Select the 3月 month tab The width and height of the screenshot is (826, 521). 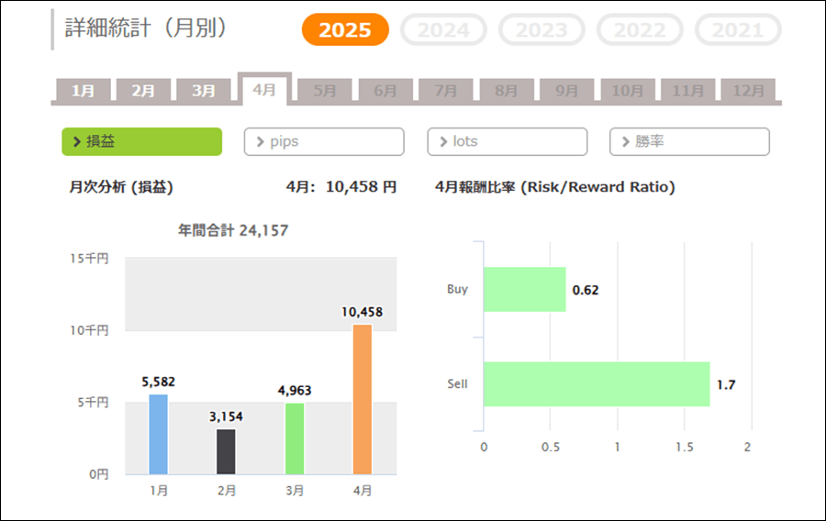tap(204, 91)
